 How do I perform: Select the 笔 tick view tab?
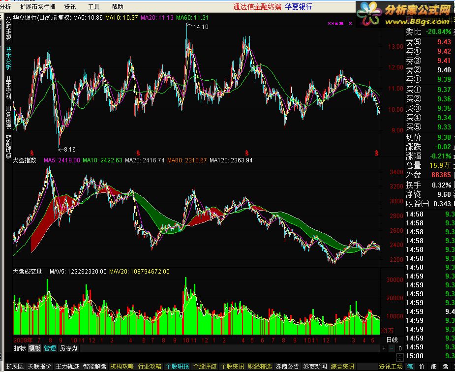tap(410, 367)
